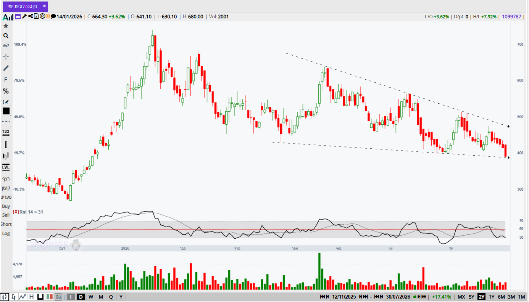This screenshot has width=529, height=302.
Task: Click the start date field 12/11/2025
Action: pyautogui.click(x=344, y=297)
